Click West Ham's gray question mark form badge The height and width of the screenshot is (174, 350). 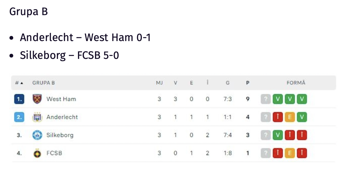pos(266,99)
